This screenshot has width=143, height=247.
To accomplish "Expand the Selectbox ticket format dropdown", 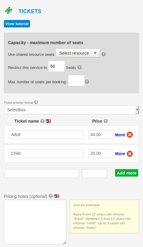I will (x=71, y=110).
